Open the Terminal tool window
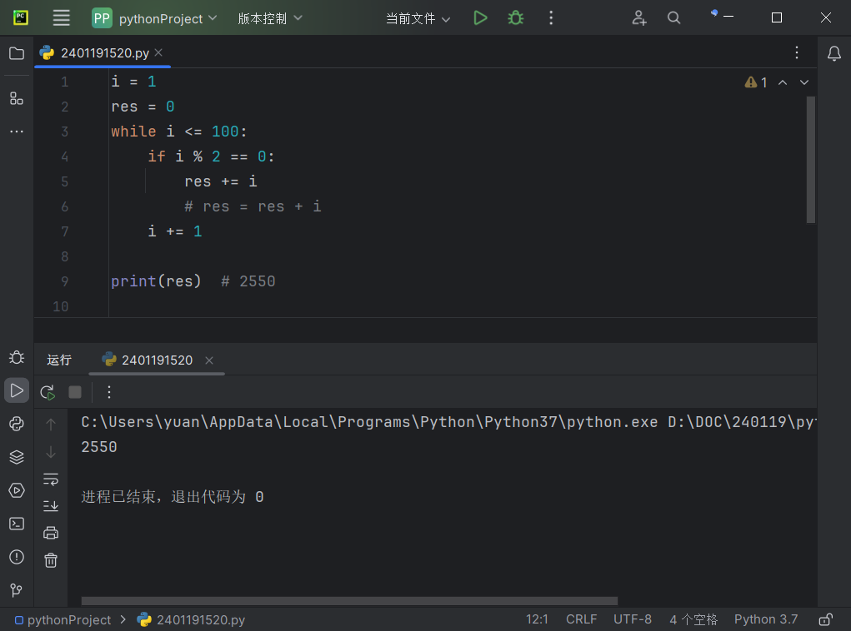The width and height of the screenshot is (851, 631). 17,524
